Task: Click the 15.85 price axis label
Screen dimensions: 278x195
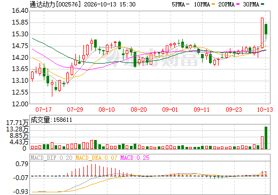Action: [20, 22]
